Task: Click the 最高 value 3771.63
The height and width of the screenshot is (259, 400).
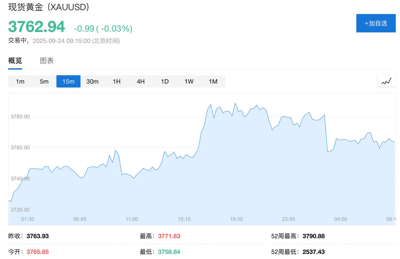Action: 169,236
